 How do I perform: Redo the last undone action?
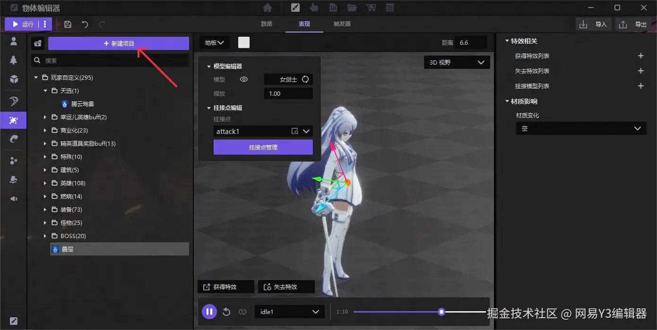click(x=102, y=24)
